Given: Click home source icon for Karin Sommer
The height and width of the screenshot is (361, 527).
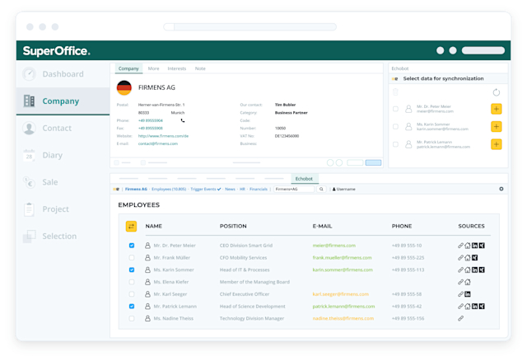Looking at the screenshot, I should click(x=468, y=270).
